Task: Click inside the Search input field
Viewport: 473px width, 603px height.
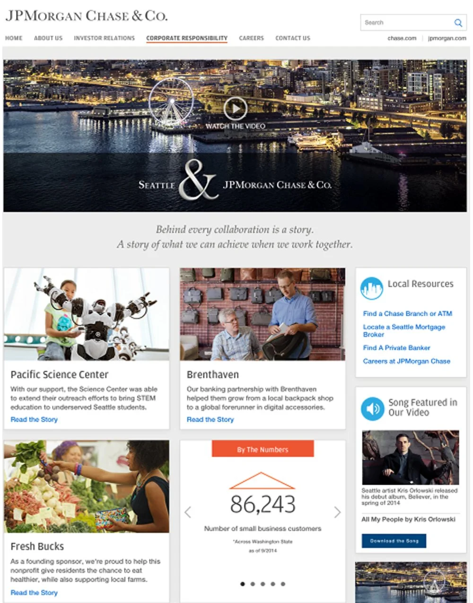Action: click(x=406, y=23)
